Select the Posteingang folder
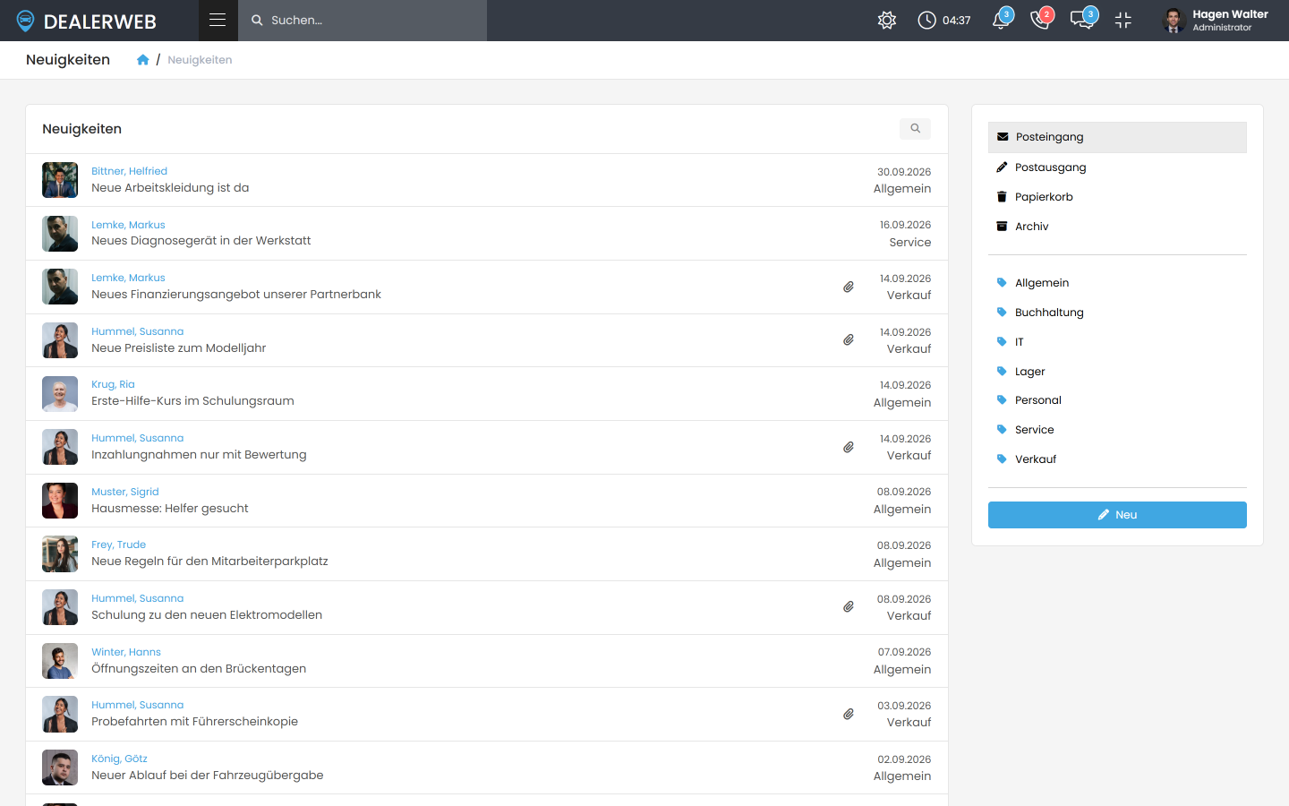 pos(1117,137)
